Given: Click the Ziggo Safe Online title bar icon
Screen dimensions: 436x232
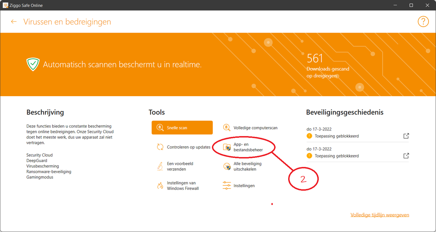Looking at the screenshot, I should click(x=5, y=5).
